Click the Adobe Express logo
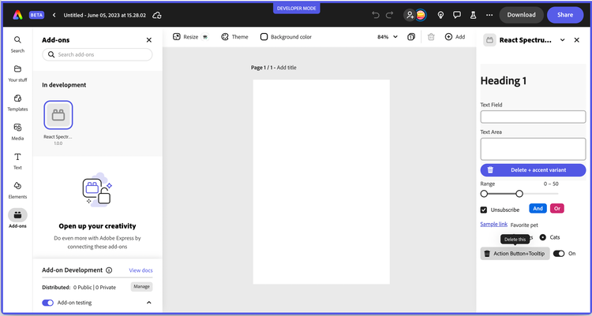 pyautogui.click(x=17, y=15)
